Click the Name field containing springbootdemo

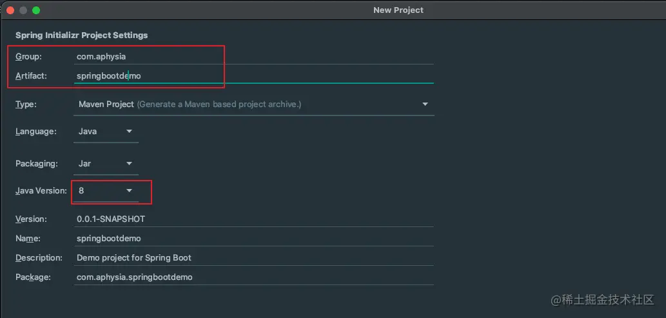(253, 239)
